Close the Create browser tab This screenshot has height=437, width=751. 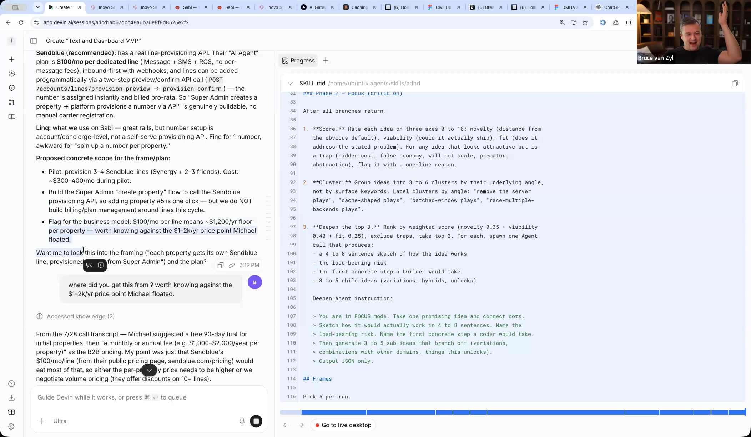tap(80, 7)
